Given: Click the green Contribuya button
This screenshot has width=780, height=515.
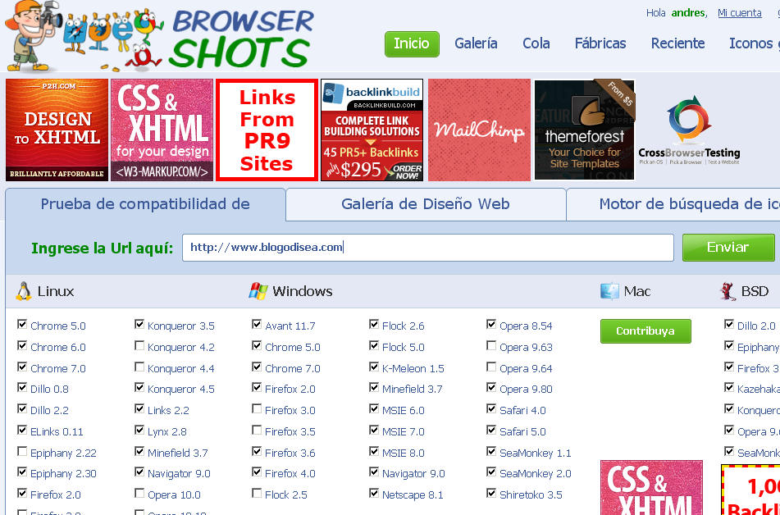Looking at the screenshot, I should (x=645, y=331).
